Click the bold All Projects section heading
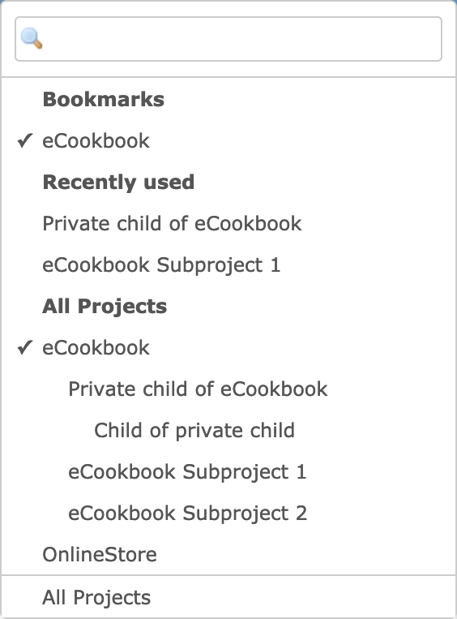This screenshot has height=619, width=457. point(105,307)
